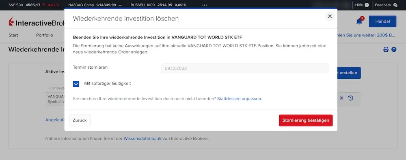Click the erstellen button behind dialog
Image resolution: width=406 pixels, height=160 pixels.
(349, 73)
